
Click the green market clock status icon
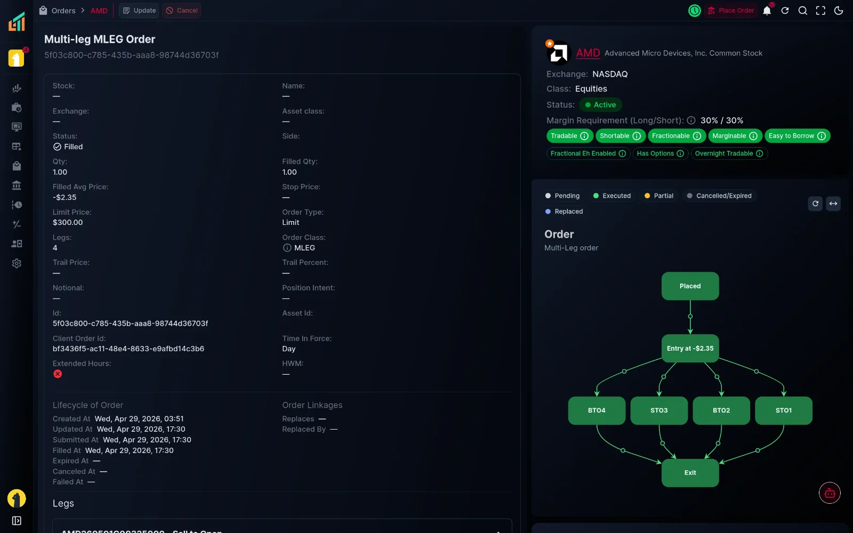[695, 11]
